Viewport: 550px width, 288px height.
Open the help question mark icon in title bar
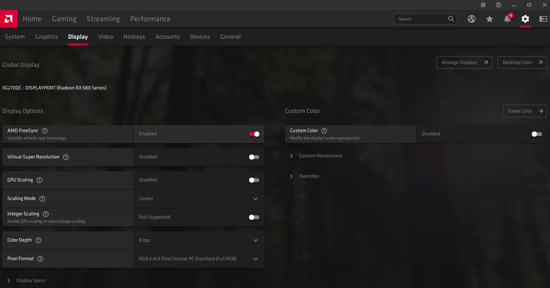pos(498,5)
